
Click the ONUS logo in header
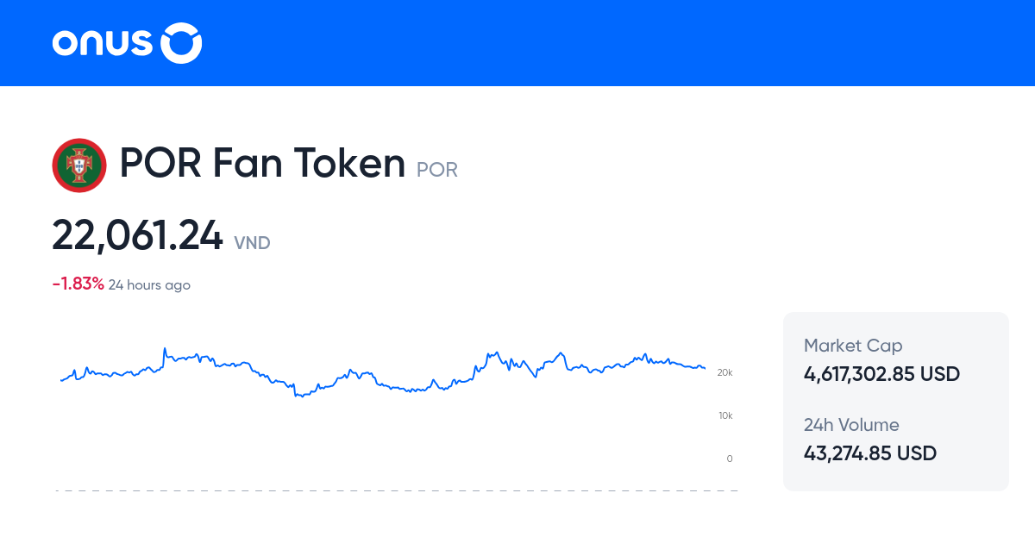[127, 43]
